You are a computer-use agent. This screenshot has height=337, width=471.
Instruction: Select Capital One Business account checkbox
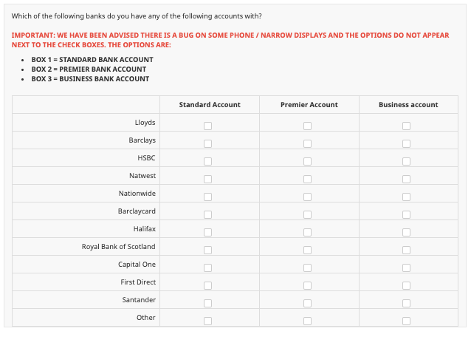coord(406,268)
